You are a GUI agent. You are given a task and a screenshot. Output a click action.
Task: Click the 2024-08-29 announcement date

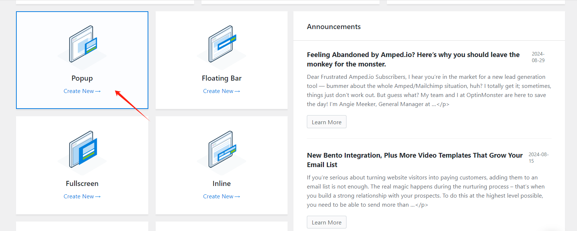[538, 57]
